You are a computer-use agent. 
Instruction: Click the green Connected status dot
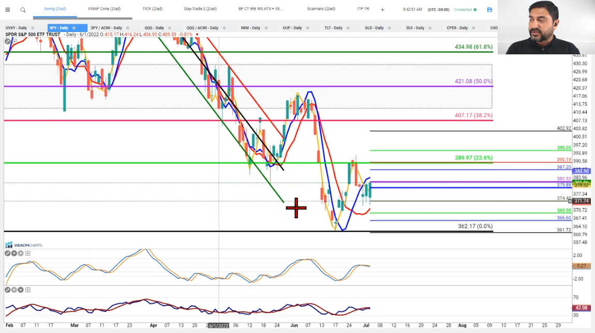[475, 9]
